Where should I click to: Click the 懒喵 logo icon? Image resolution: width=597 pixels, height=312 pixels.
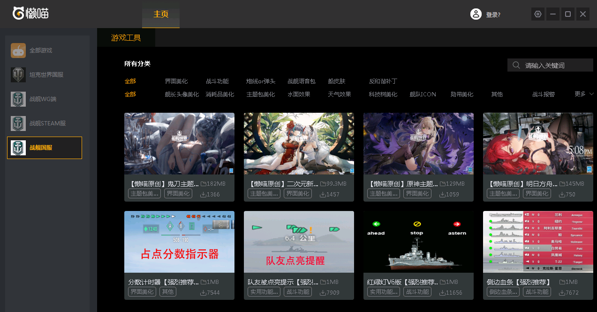pyautogui.click(x=19, y=13)
